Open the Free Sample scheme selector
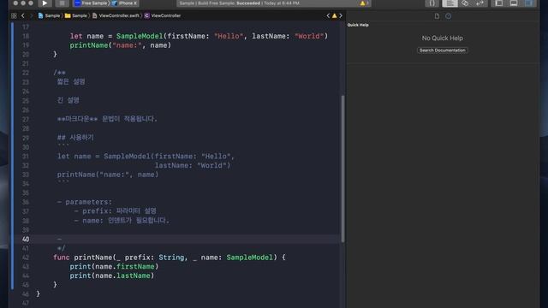 click(91, 3)
